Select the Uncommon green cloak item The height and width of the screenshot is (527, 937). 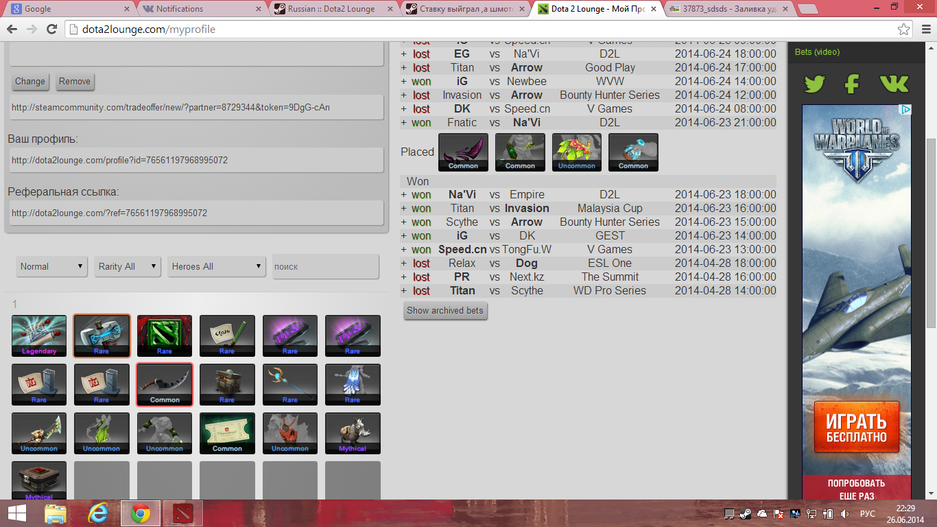pos(102,434)
